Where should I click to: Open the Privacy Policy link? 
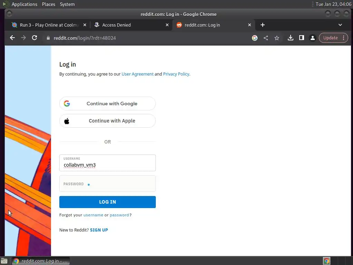(x=176, y=74)
